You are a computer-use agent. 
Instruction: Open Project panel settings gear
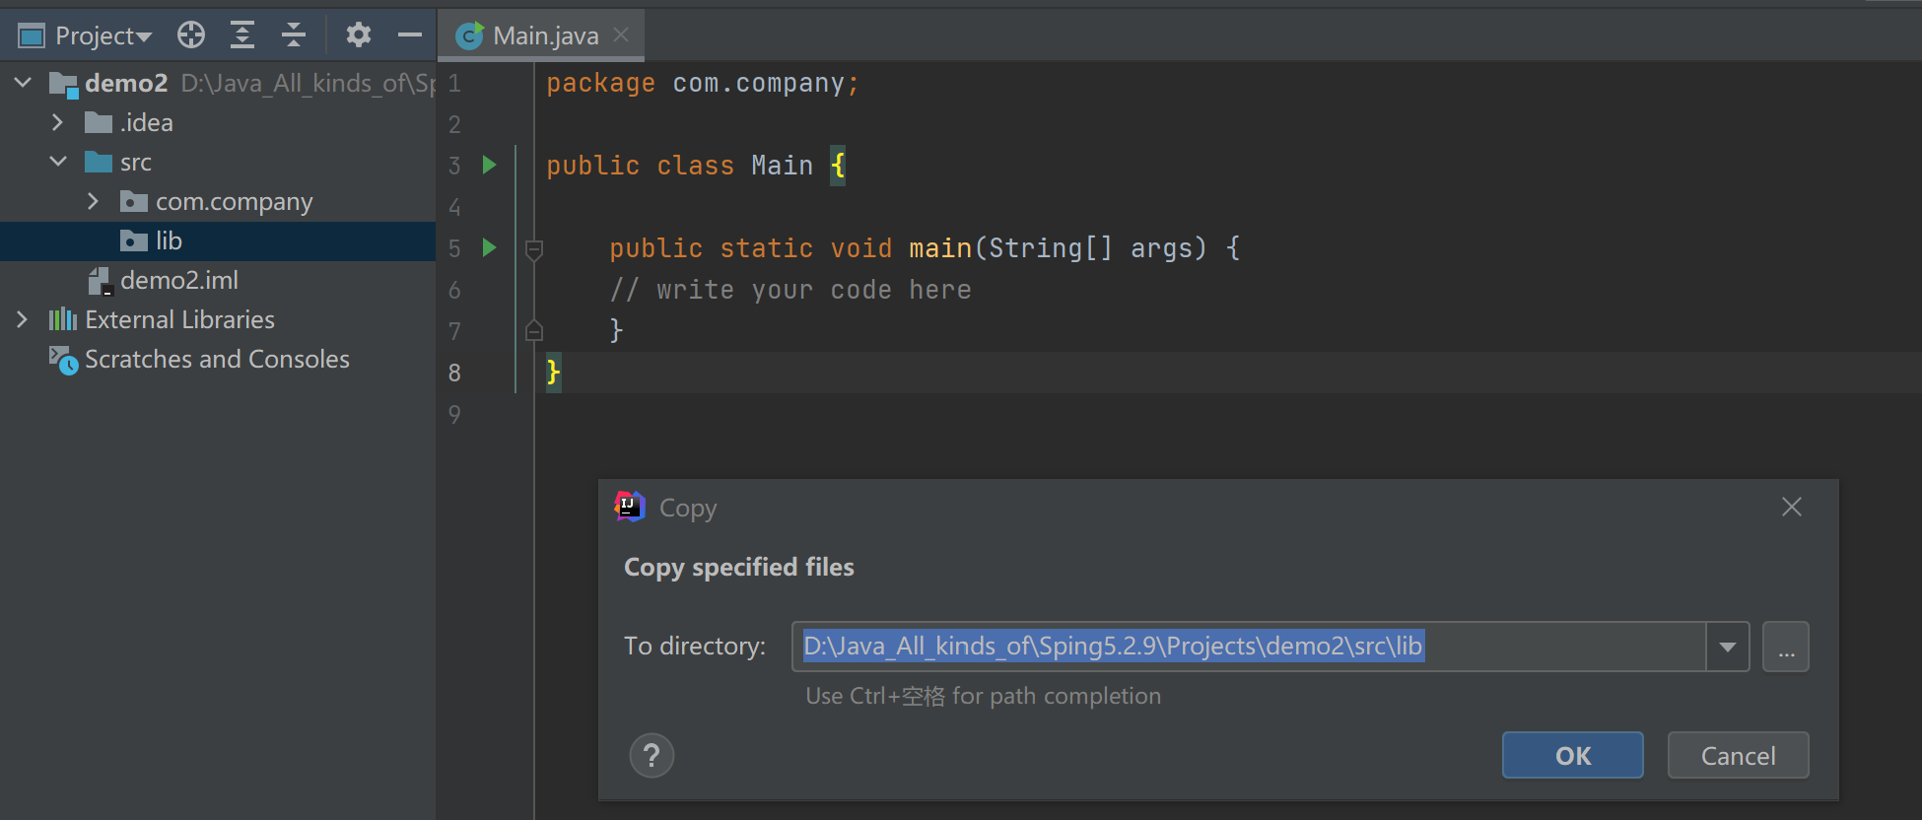click(358, 35)
